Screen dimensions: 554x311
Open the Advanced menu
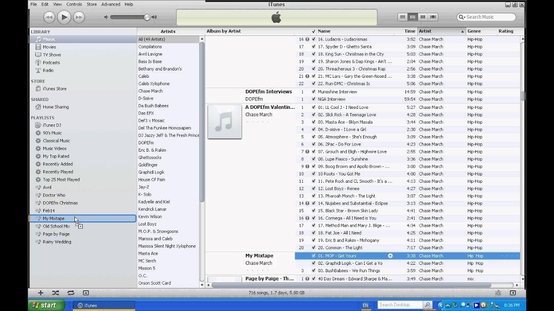(111, 4)
